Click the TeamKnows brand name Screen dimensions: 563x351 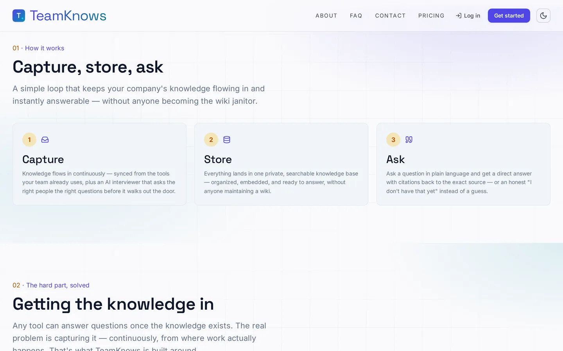tap(68, 16)
